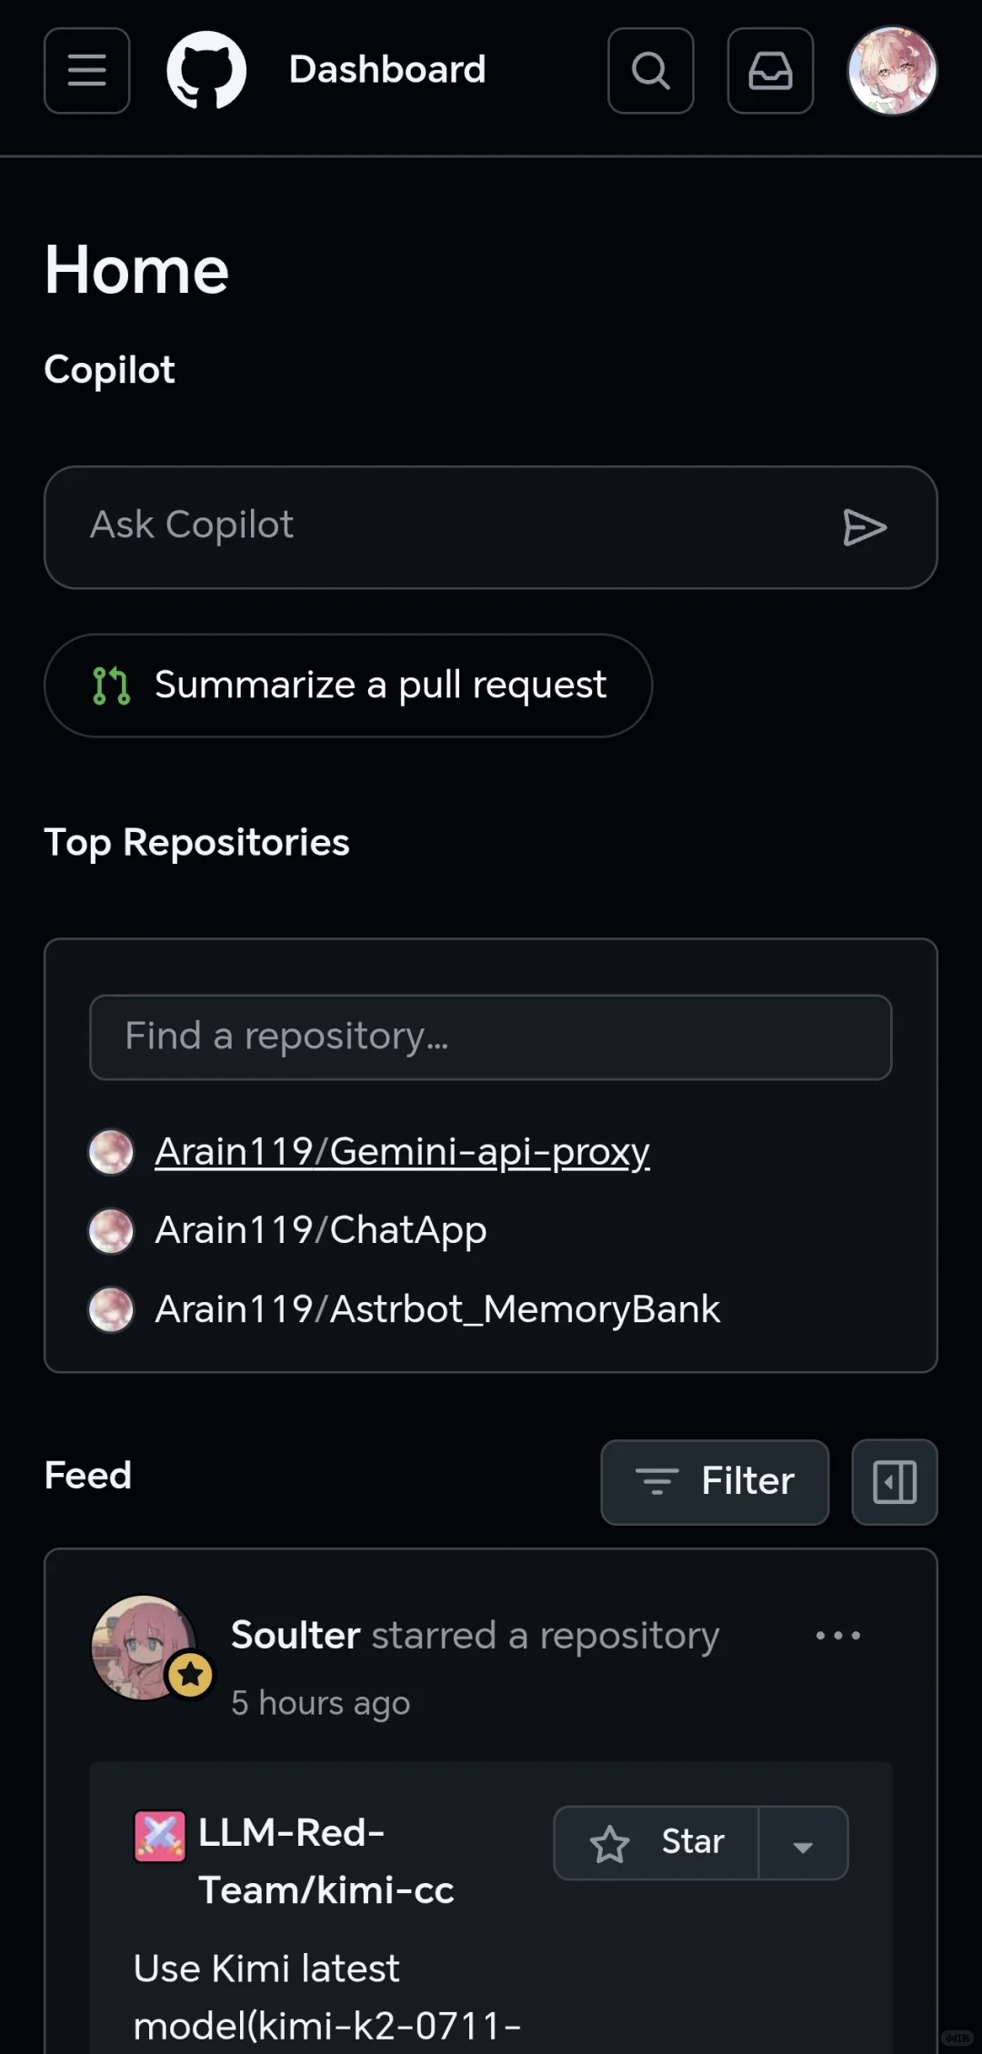Viewport: 982px width, 2054px height.
Task: Click inside the Ask Copilot field
Action: pyautogui.click(x=436, y=527)
